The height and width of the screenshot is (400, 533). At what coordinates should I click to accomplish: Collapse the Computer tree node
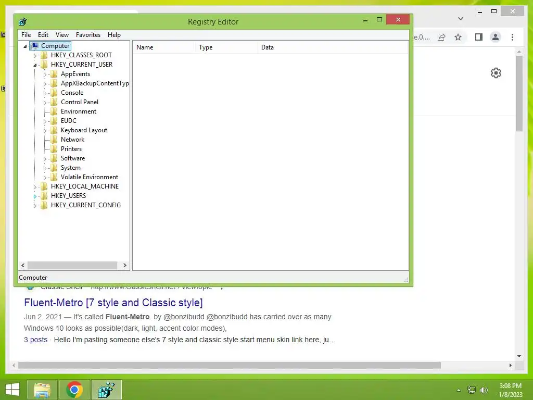pos(25,46)
